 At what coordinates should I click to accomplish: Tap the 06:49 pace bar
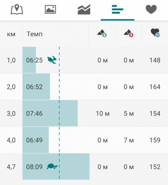(36, 140)
